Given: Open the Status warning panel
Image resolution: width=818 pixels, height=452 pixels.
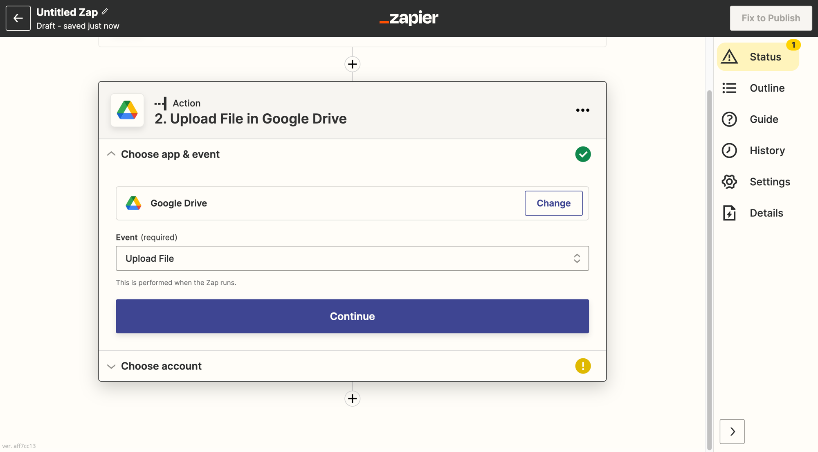Looking at the screenshot, I should (757, 57).
